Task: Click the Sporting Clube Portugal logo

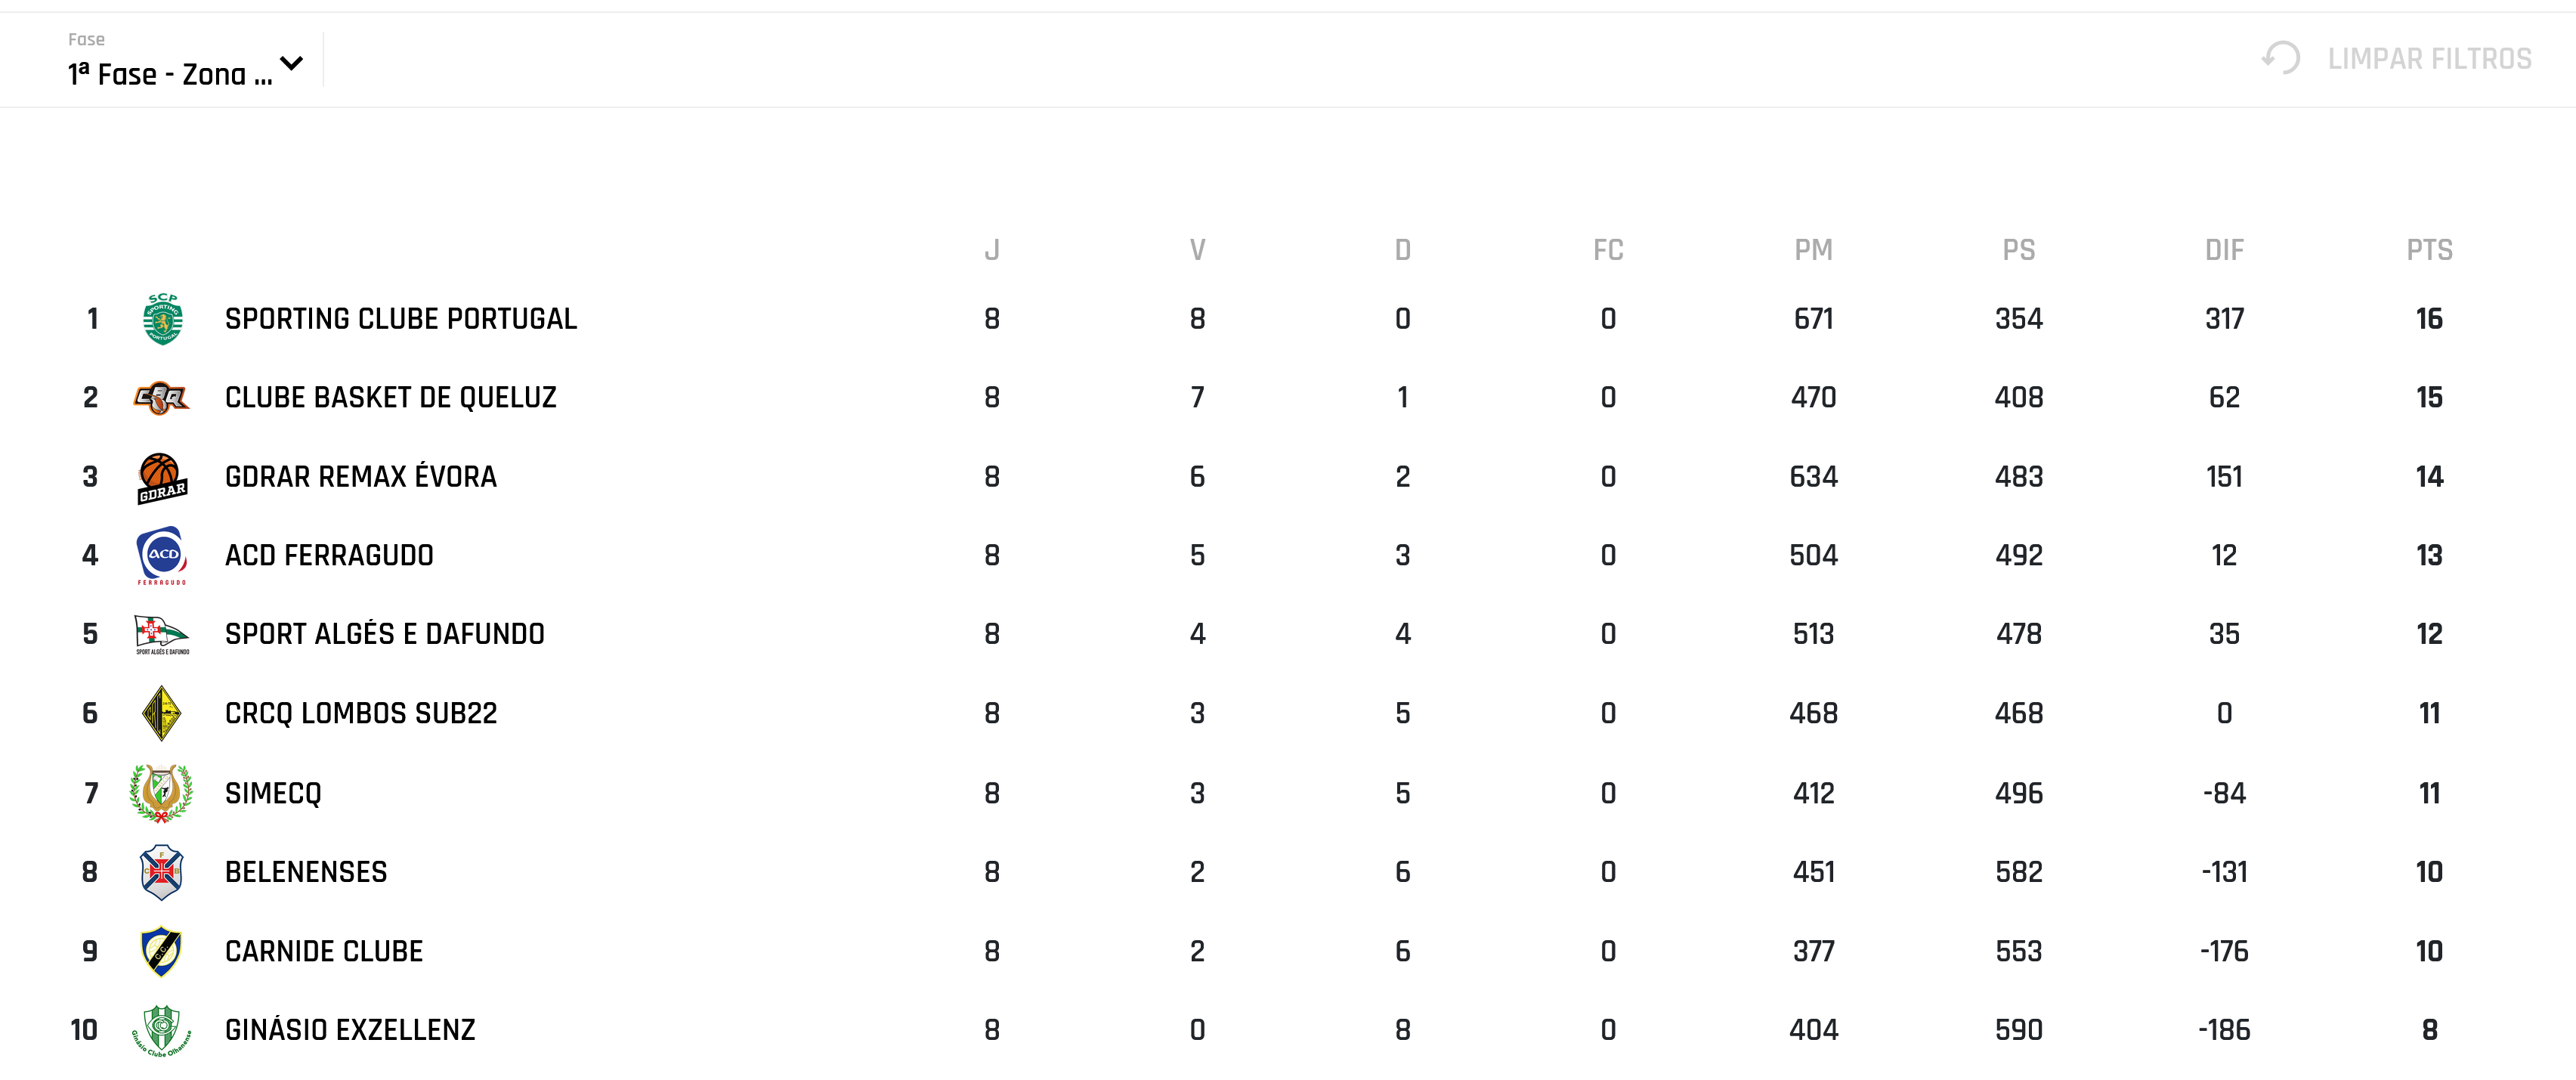Action: 162,319
